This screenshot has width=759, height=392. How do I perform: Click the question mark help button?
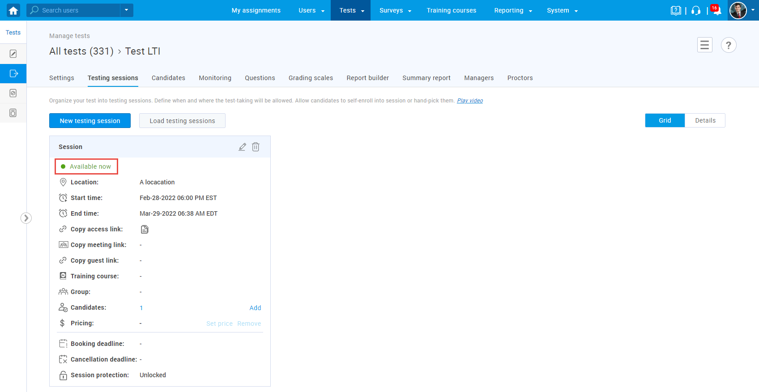pos(728,45)
